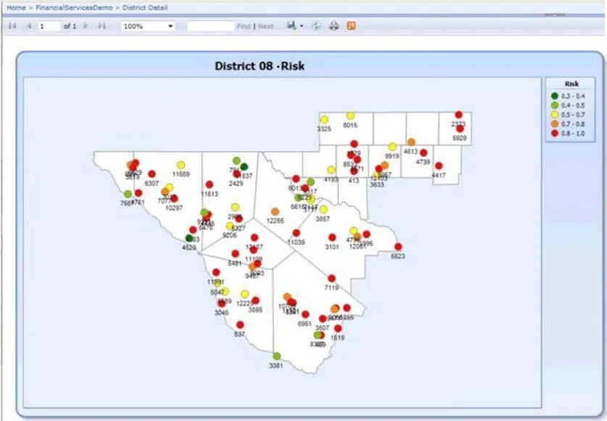607x421 pixels.
Task: Select red marker labeled 3046
Action: point(221,303)
